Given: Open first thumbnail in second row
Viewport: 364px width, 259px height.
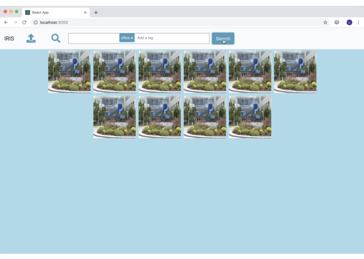Looking at the screenshot, I should (115, 117).
